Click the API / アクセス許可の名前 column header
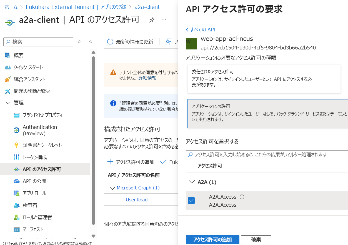Image resolution: width=348 pixels, height=245 pixels. (134, 175)
